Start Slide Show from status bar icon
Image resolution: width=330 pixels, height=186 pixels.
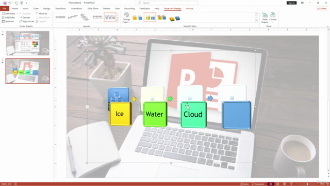(291, 184)
